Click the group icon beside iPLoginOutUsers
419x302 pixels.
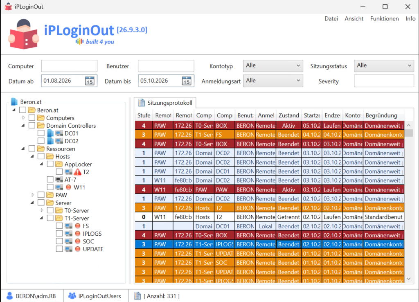coord(72,295)
